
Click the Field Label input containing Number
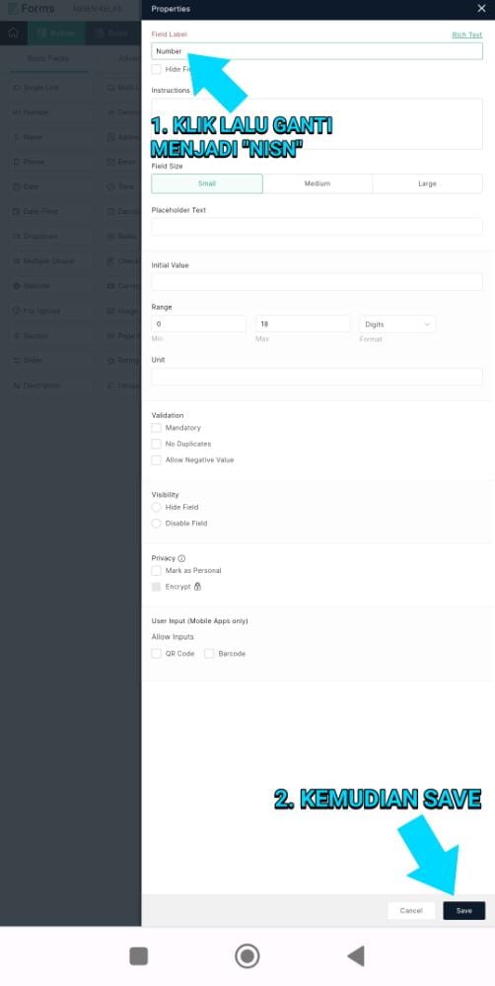click(317, 51)
